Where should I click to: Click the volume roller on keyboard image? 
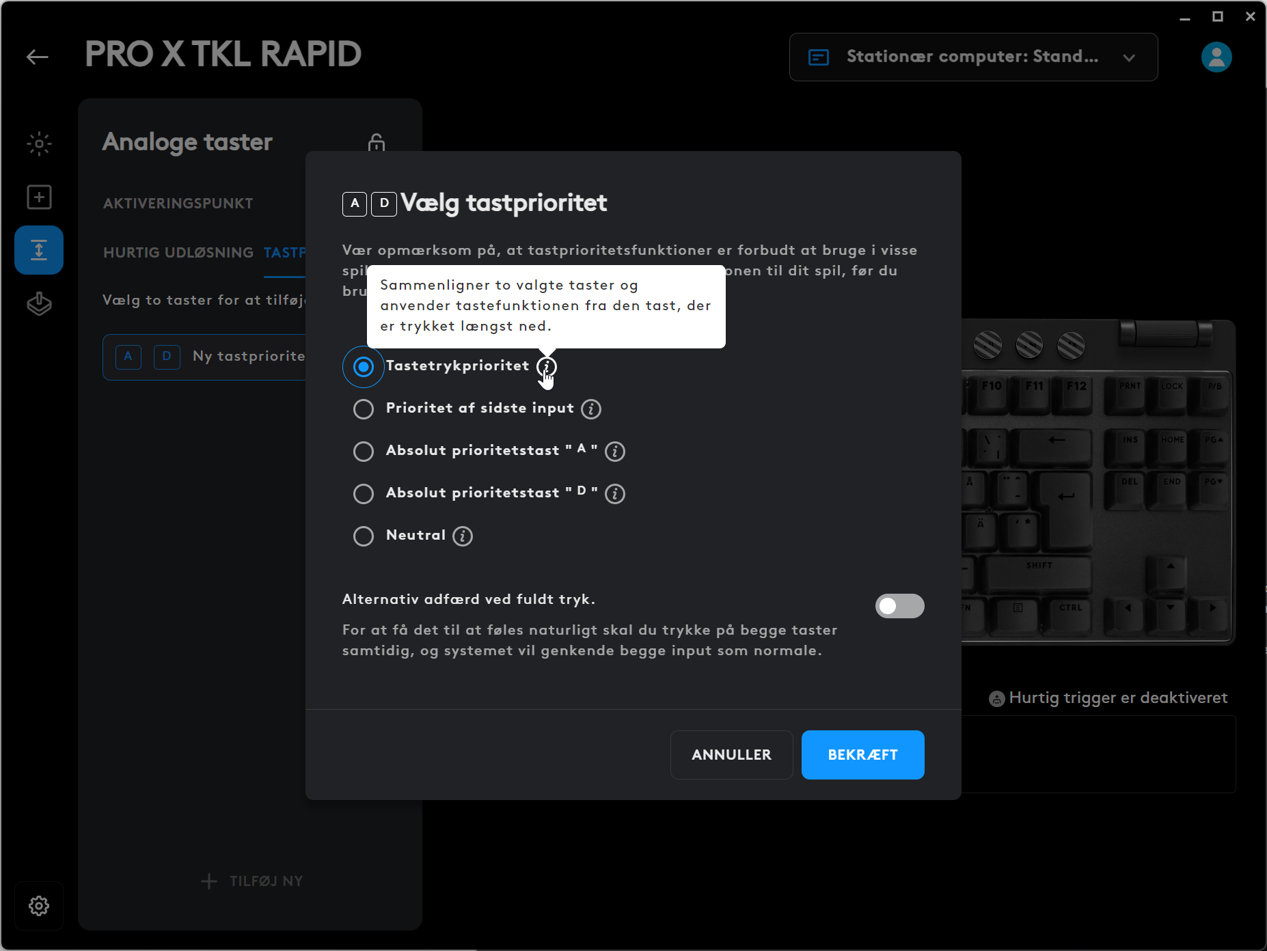click(x=1165, y=334)
